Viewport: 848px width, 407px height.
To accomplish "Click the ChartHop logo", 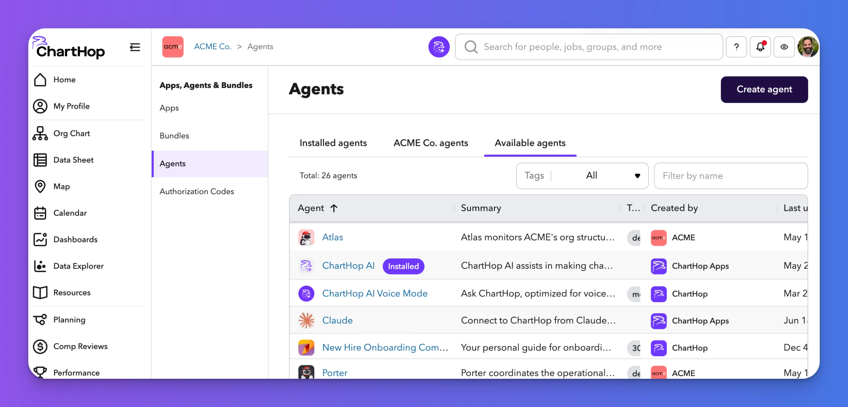I will pos(69,48).
